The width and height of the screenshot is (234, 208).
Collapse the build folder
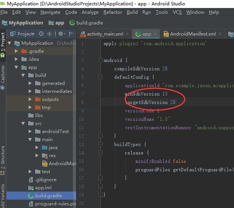coord(23,75)
